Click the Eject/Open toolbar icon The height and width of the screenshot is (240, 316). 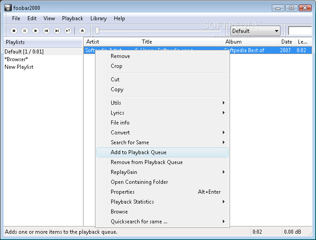click(82, 31)
